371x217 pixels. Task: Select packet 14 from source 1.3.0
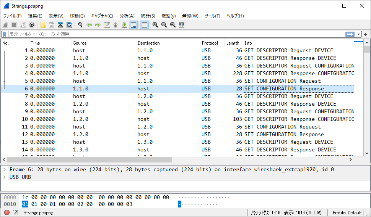[x=177, y=149]
